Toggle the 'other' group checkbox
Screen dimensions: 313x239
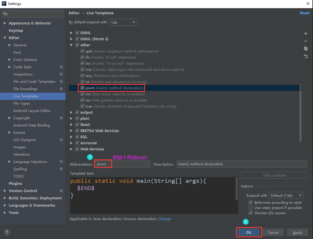tap(77, 45)
